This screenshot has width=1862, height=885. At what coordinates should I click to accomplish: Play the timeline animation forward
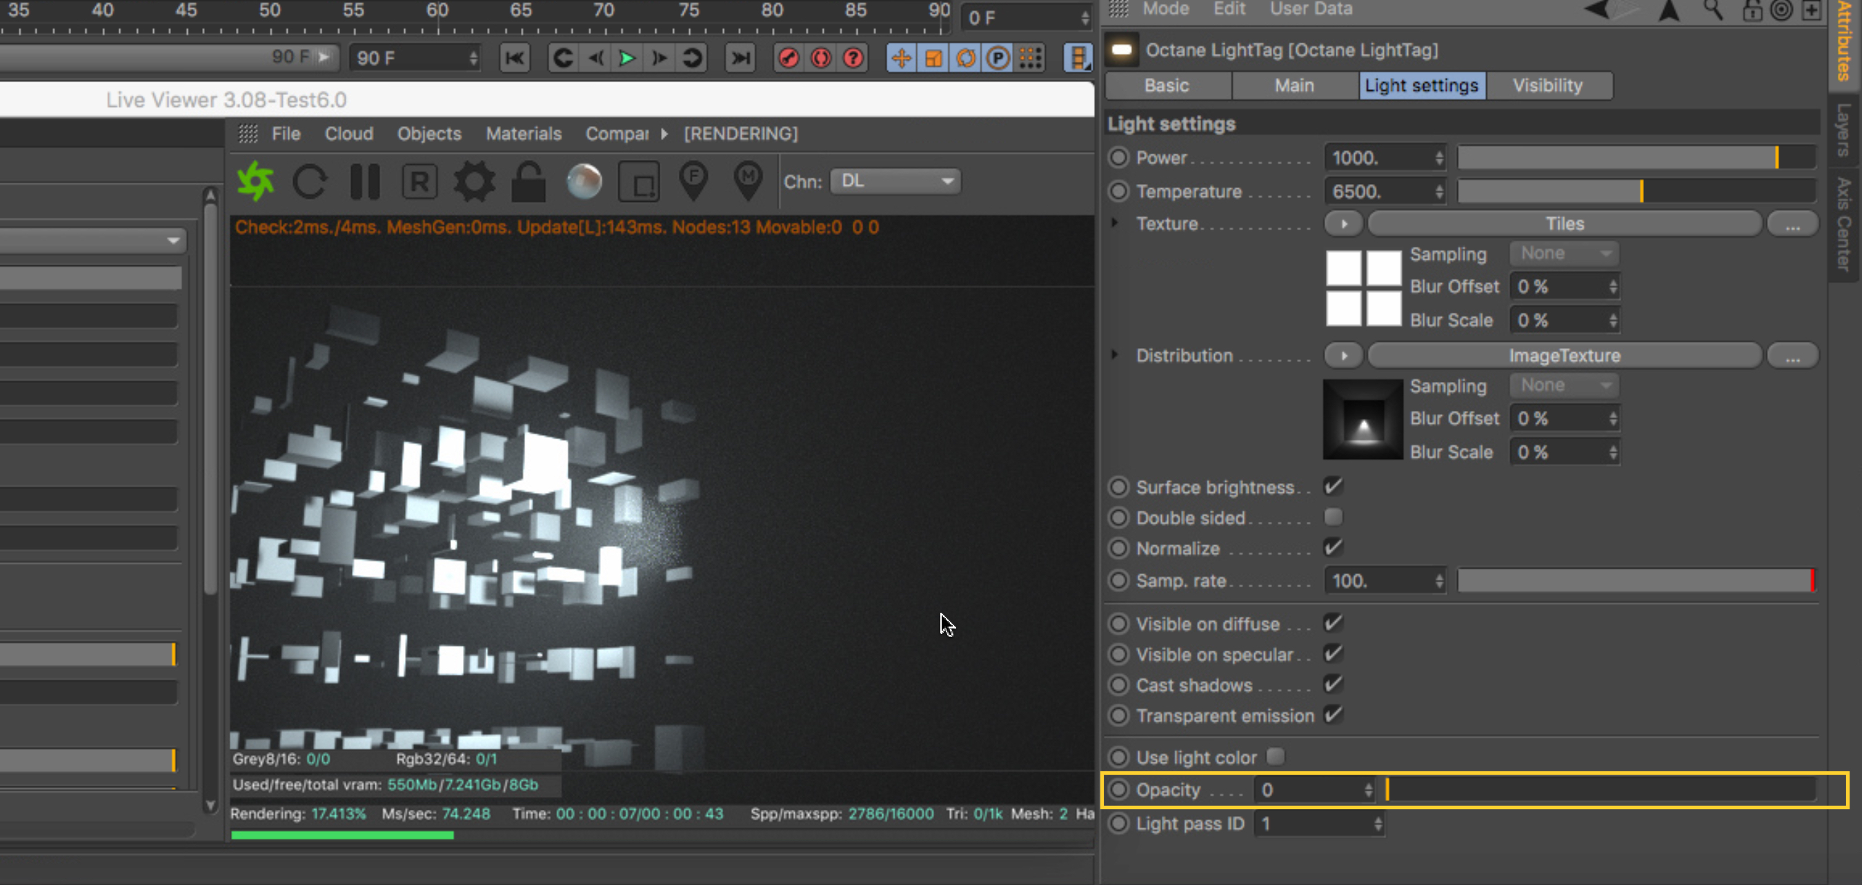point(626,58)
